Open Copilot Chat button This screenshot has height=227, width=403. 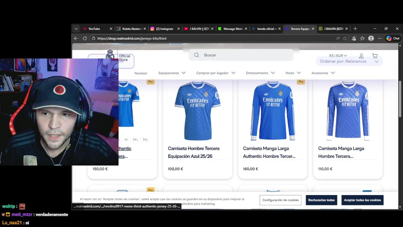(x=393, y=38)
